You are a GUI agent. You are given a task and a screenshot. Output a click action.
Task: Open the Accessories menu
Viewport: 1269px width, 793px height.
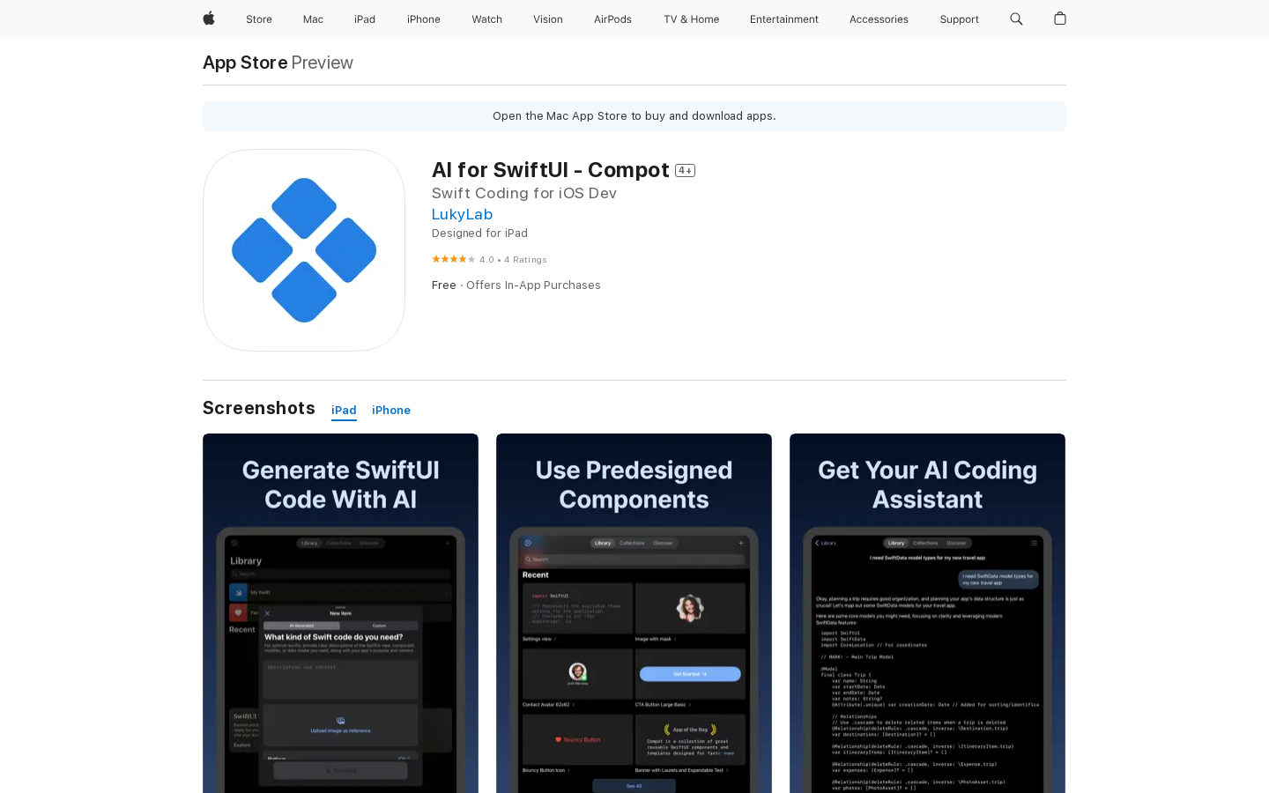pos(879,19)
